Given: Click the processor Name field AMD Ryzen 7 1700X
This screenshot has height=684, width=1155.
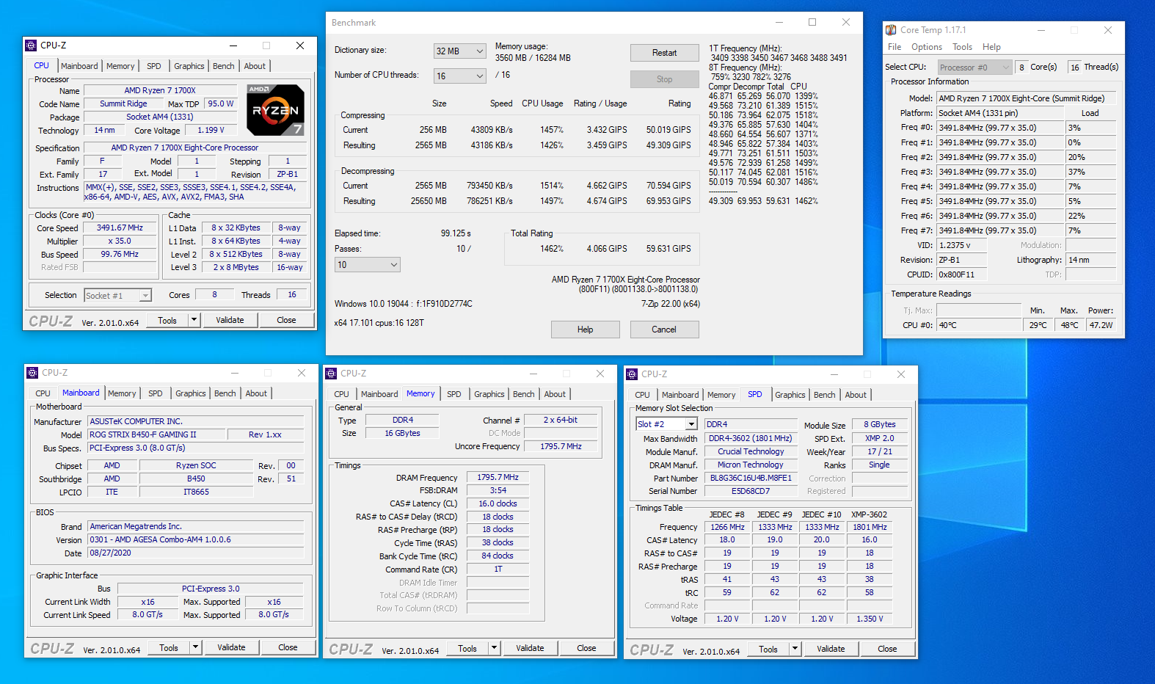Looking at the screenshot, I should click(x=160, y=90).
